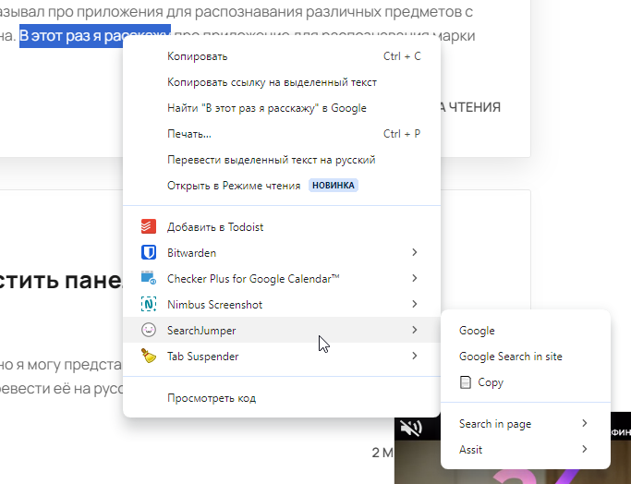Click the ЧТЕНИЯ text on the page
631x484 pixels.
click(x=475, y=107)
